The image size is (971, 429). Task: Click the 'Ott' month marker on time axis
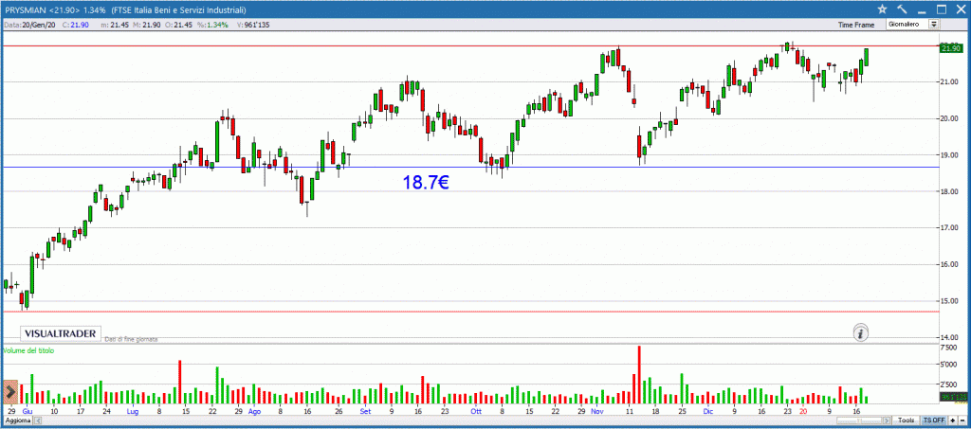pos(476,410)
